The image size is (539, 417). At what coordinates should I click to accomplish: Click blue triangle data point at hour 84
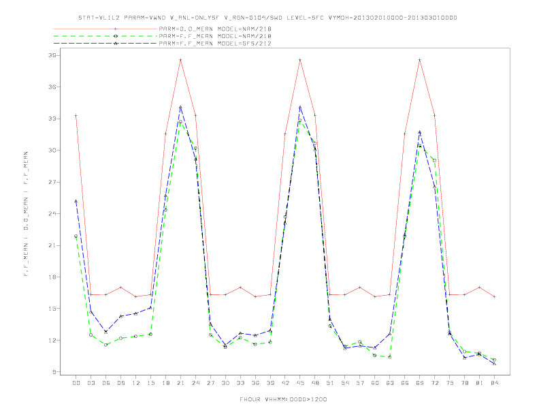coord(495,364)
